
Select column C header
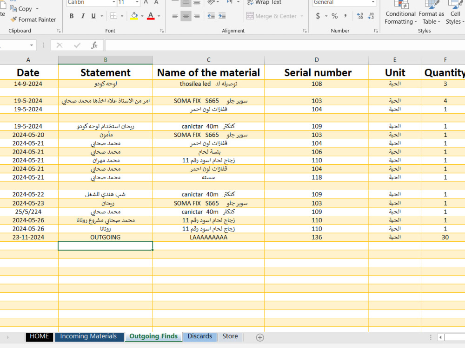click(208, 60)
